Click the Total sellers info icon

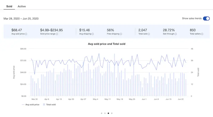(x=202, y=34)
